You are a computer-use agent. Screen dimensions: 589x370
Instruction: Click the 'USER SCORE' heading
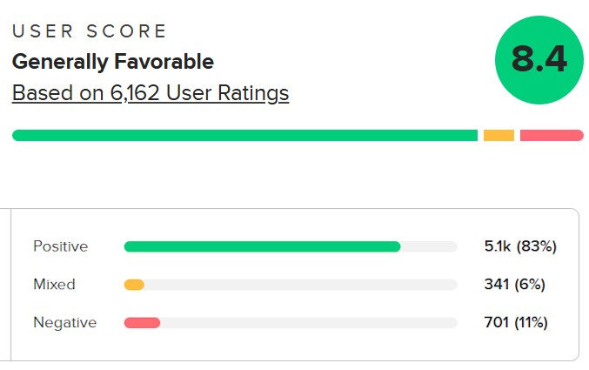[x=89, y=31]
